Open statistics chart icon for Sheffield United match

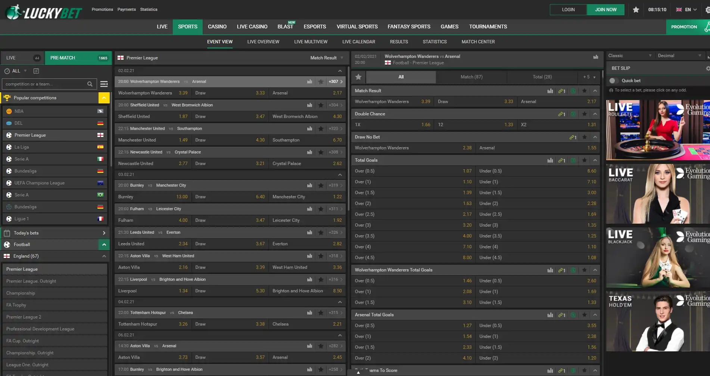309,105
